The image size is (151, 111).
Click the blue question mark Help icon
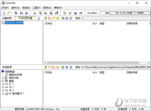[75, 13]
